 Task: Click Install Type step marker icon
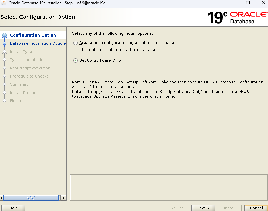pyautogui.click(x=5, y=52)
